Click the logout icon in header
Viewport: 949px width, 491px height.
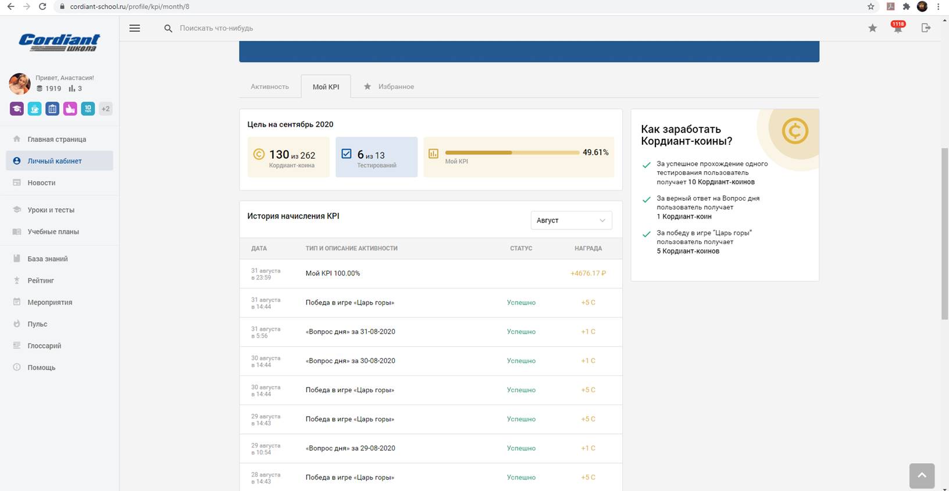[926, 28]
